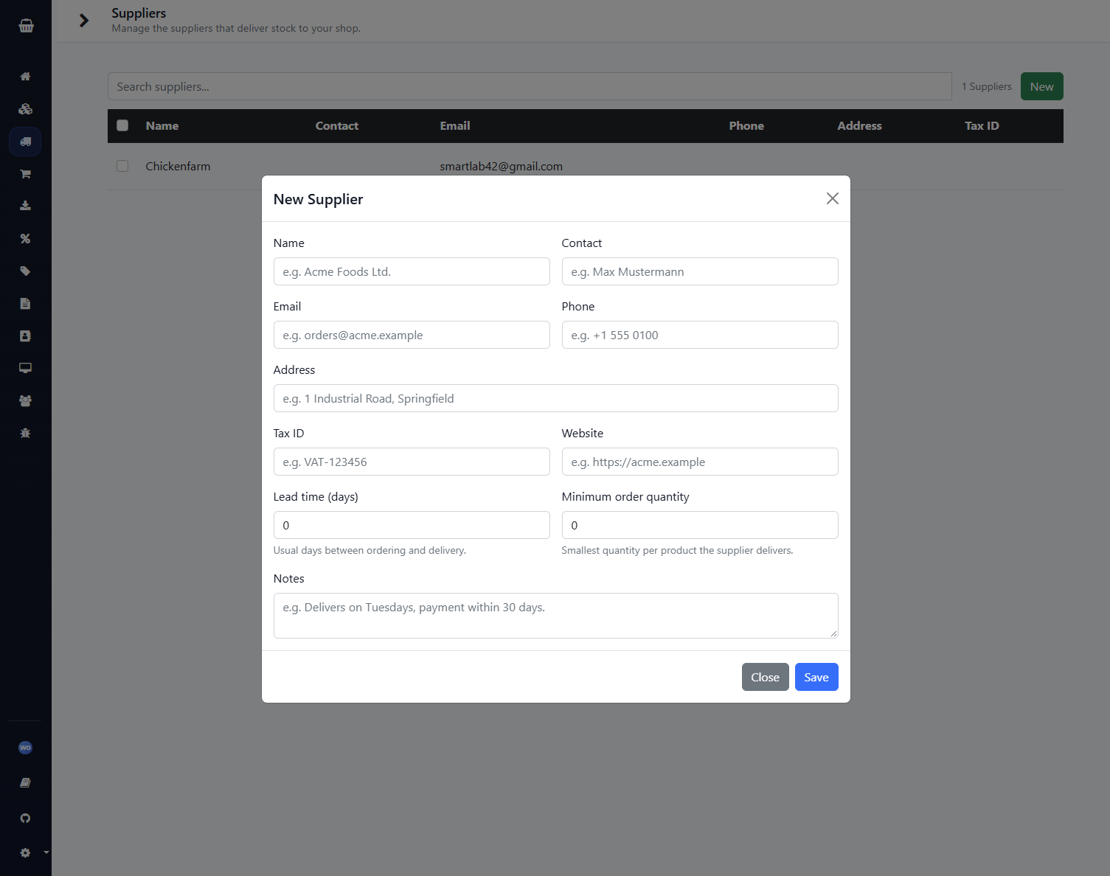The height and width of the screenshot is (876, 1110).
Task: Click the Lead time (days) field
Action: (x=412, y=525)
